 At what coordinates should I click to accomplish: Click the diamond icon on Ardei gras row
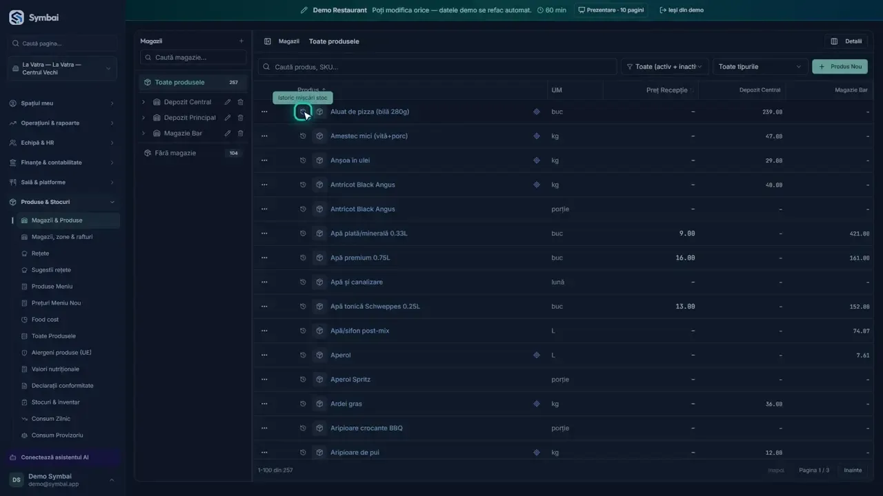coord(537,404)
